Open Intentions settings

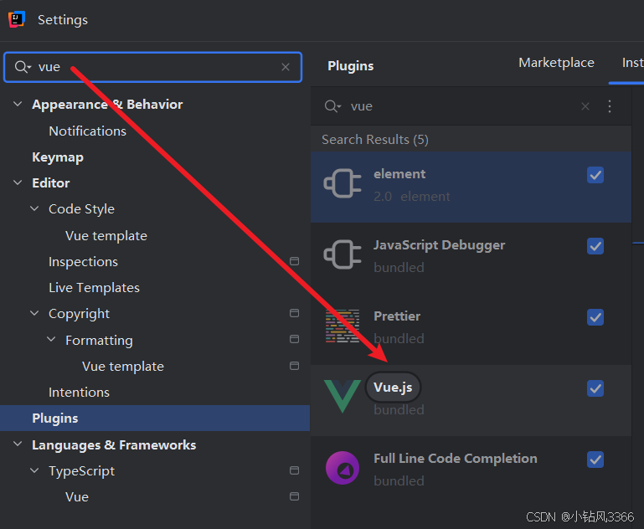[x=79, y=392]
